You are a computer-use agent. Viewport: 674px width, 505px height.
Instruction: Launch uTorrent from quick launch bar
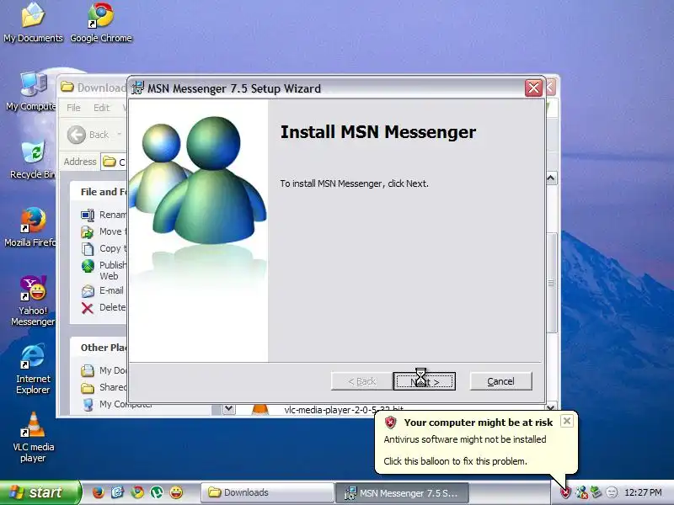tap(157, 492)
